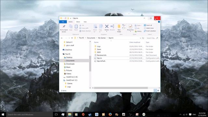Click Paste shortcut in the ribbon

85,31
